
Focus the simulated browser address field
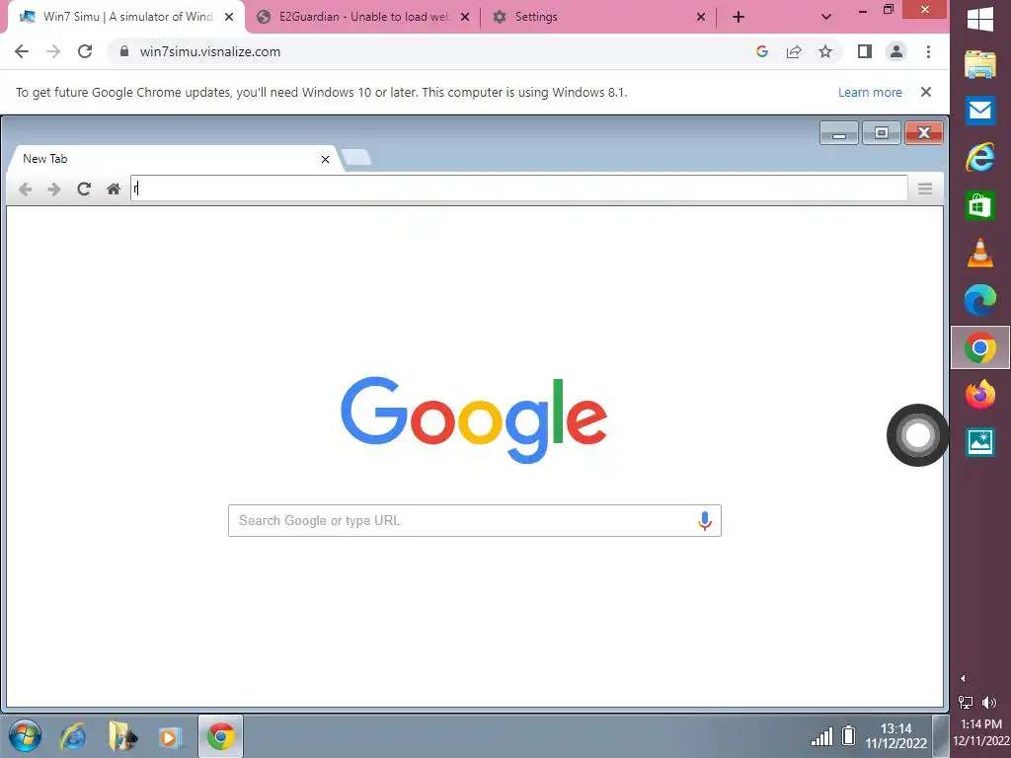tap(519, 189)
